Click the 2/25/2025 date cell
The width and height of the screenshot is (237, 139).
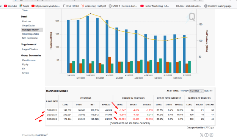[52, 114]
